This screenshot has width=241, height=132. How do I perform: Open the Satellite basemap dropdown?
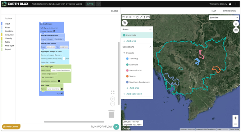pyautogui.click(x=224, y=18)
